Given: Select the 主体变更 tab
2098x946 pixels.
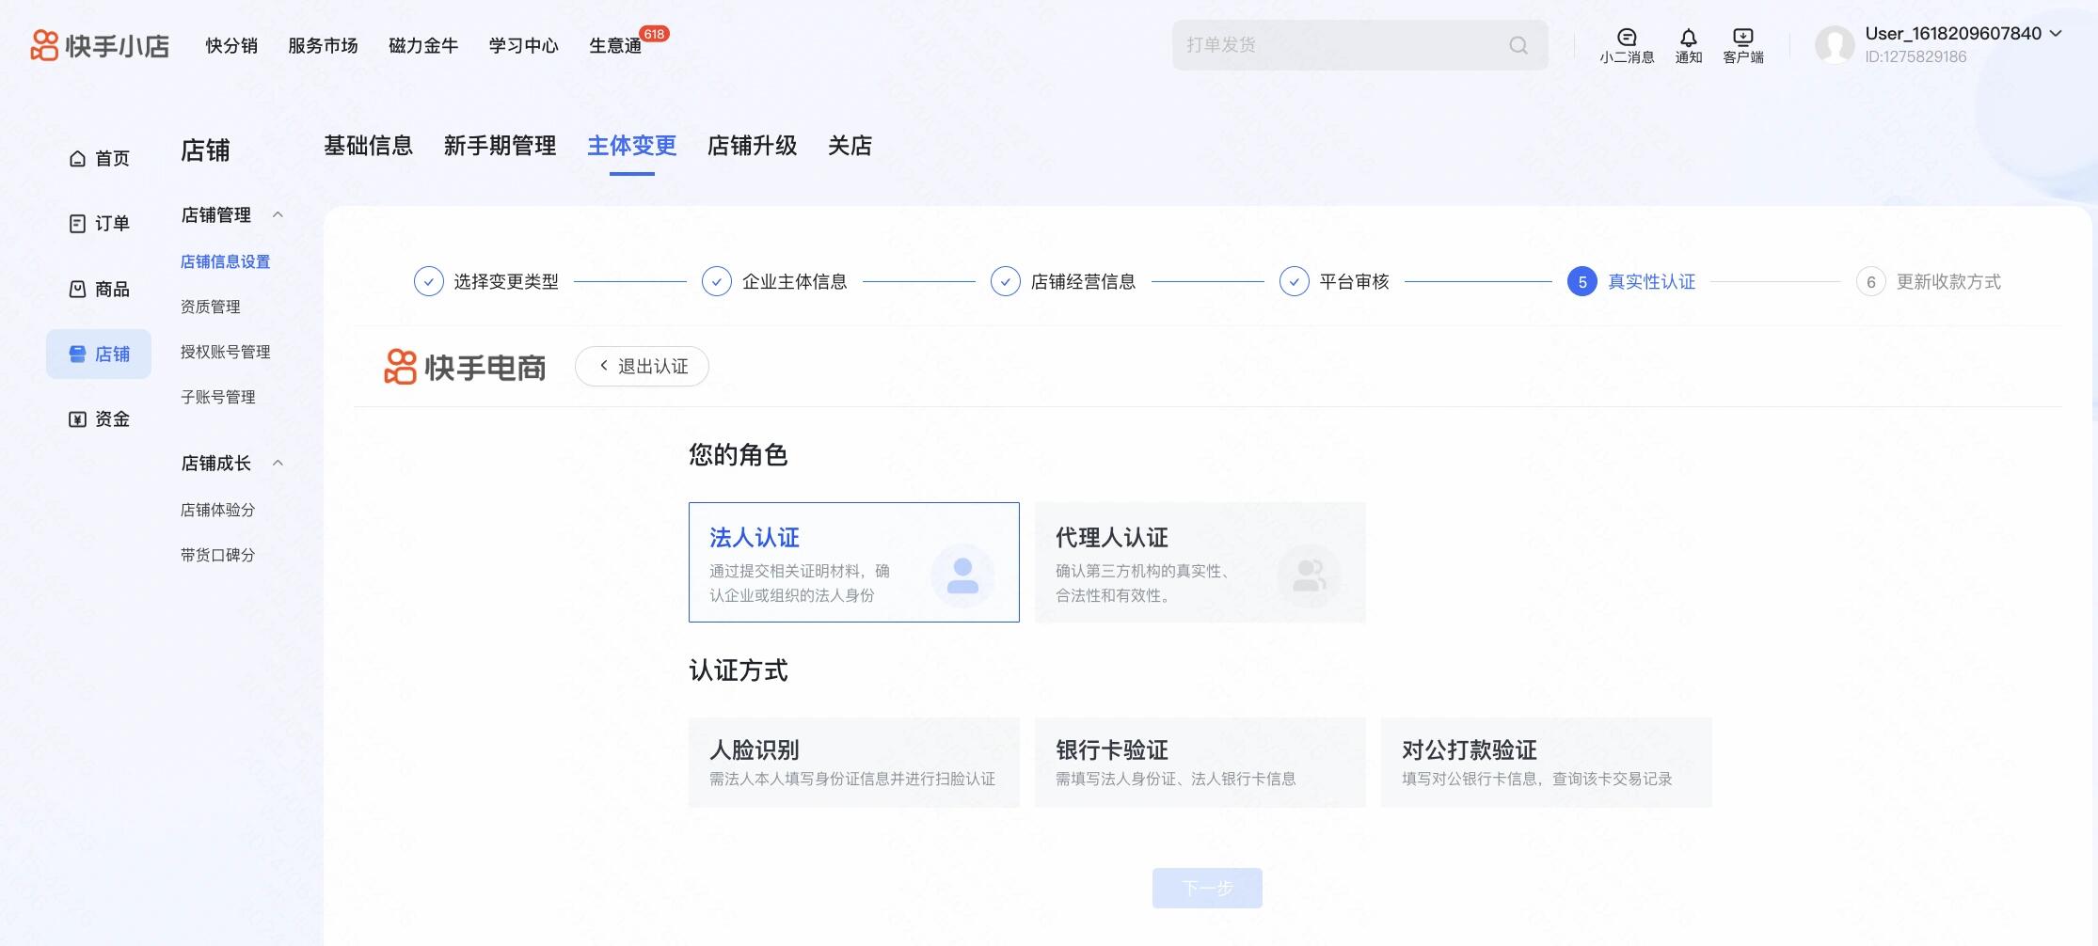Looking at the screenshot, I should click(632, 146).
